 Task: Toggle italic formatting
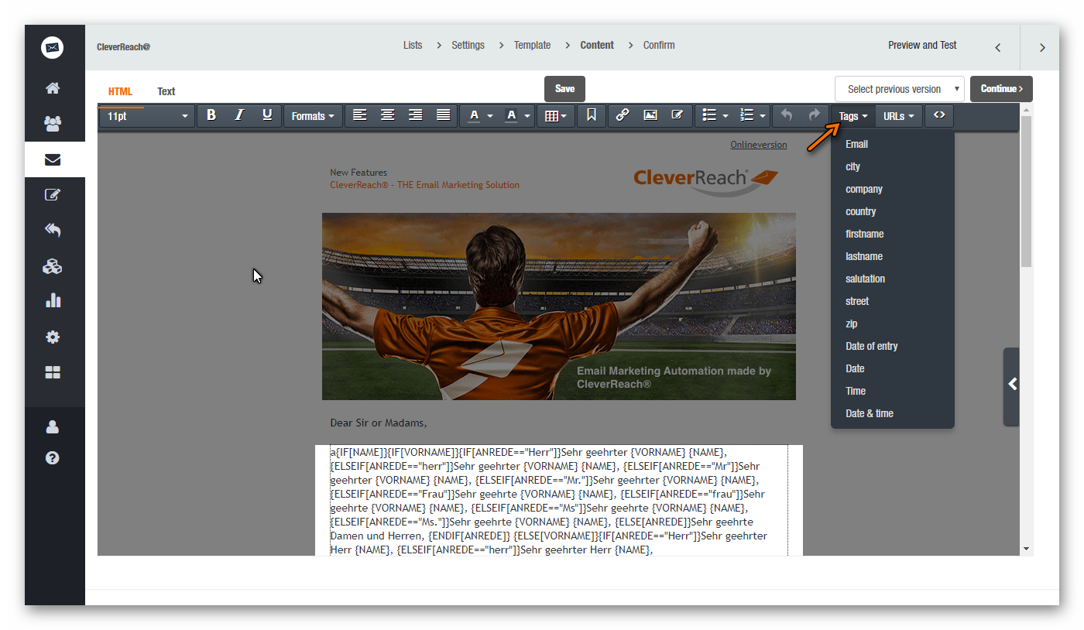[239, 115]
